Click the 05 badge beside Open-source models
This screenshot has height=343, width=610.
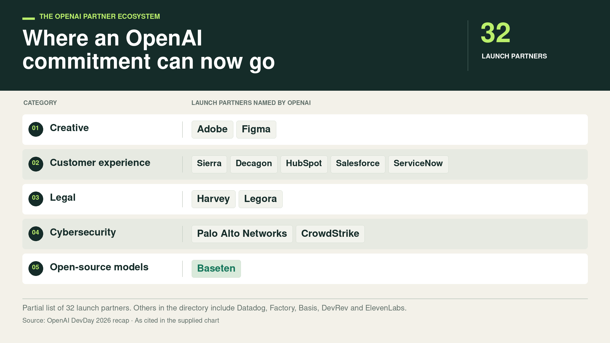coord(36,268)
